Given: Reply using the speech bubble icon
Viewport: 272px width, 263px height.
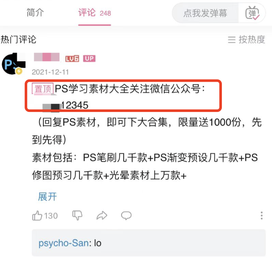Looking at the screenshot, I should pyautogui.click(x=126, y=216).
